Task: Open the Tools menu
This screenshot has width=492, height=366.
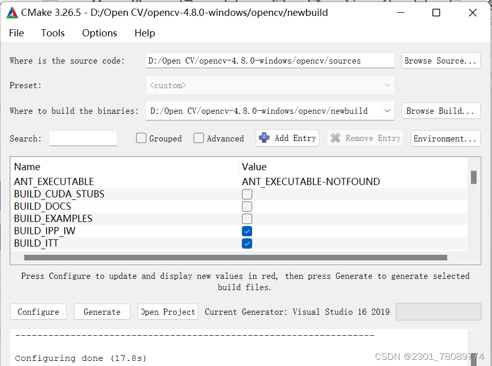Action: (x=52, y=33)
